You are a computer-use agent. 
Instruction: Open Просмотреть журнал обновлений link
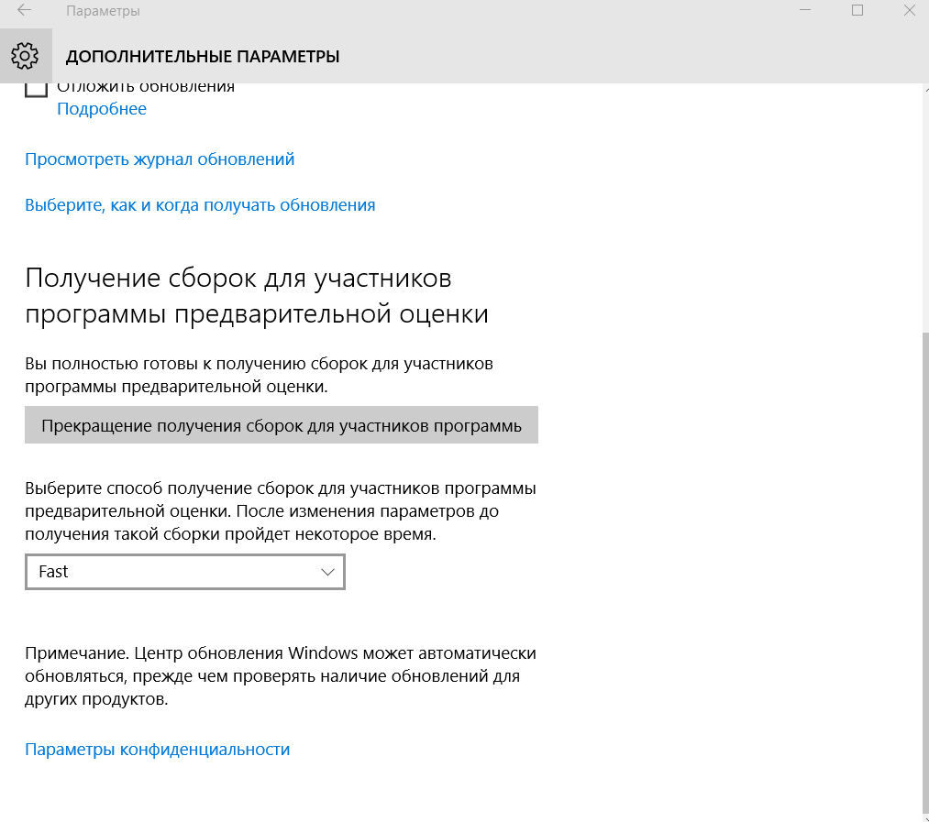[x=160, y=159]
